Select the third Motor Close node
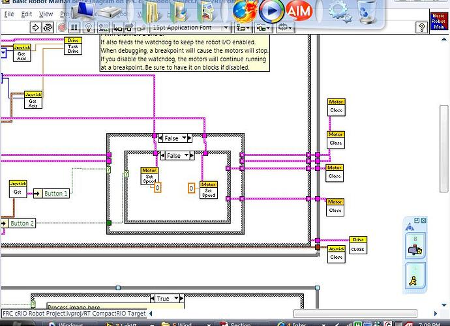 335,173
